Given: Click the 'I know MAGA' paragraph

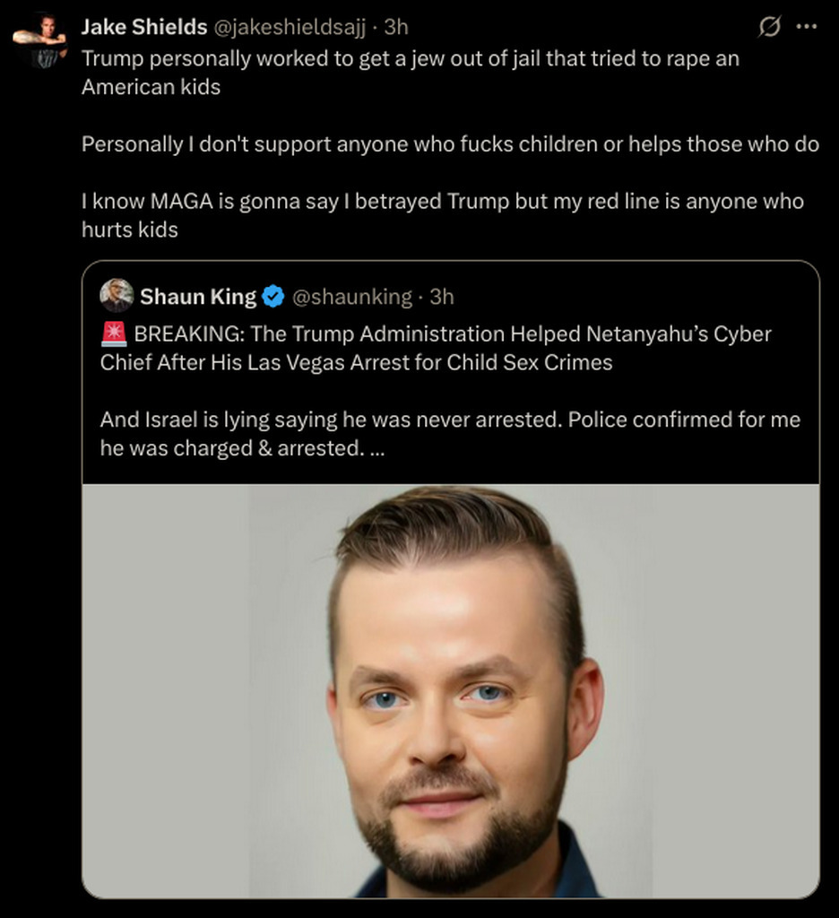Looking at the screenshot, I should point(443,215).
